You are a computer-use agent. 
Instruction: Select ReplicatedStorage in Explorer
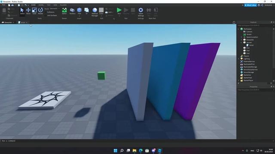click(x=250, y=67)
